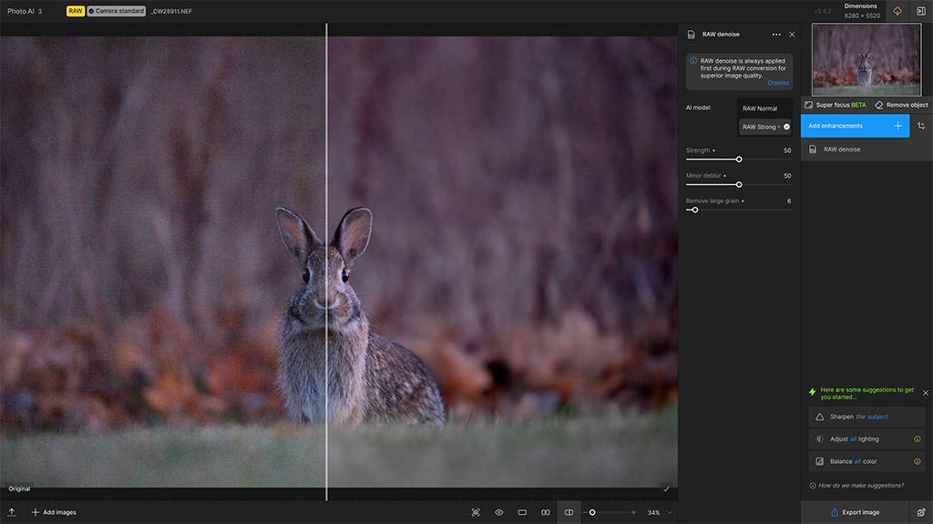Image resolution: width=933 pixels, height=524 pixels.
Task: Open Remove object tool
Action: click(x=901, y=105)
